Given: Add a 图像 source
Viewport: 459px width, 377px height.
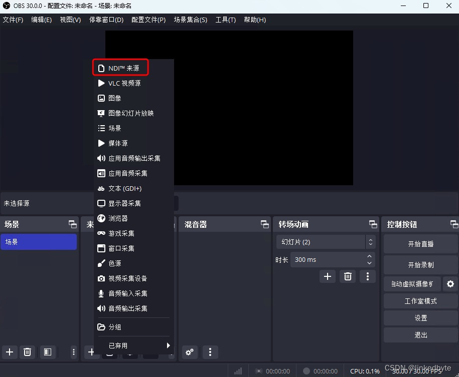Looking at the screenshot, I should coord(134,98).
